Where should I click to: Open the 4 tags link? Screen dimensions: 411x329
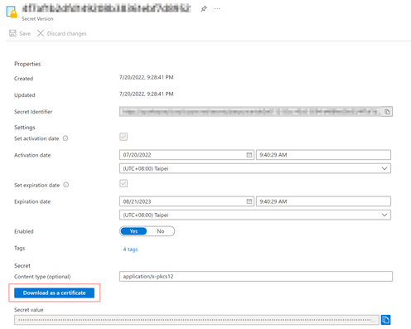[130, 249]
